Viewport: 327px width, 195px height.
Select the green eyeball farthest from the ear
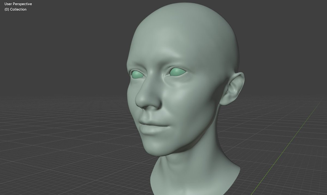(x=137, y=74)
